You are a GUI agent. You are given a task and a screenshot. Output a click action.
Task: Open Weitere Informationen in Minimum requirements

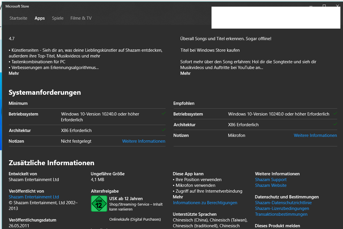(144, 141)
